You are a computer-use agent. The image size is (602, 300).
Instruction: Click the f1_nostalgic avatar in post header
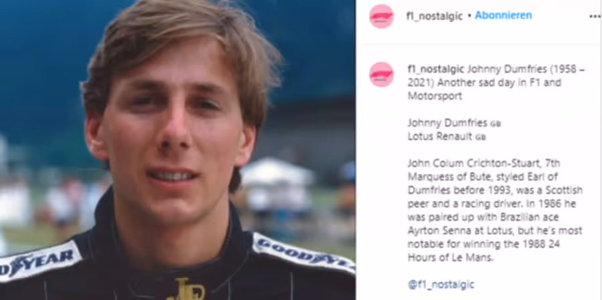tap(381, 16)
